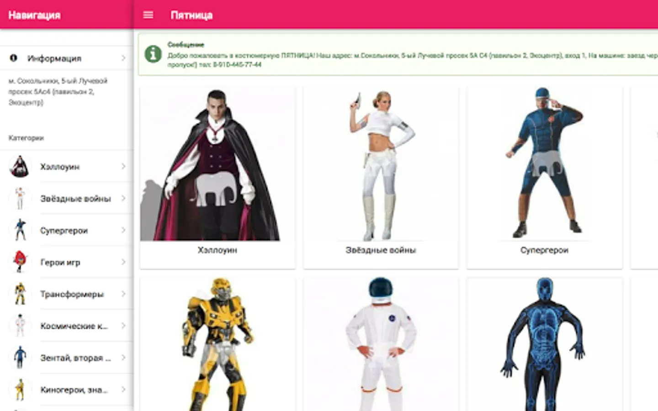
Task: Open Герои игр via chevron arrow
Action: [123, 262]
